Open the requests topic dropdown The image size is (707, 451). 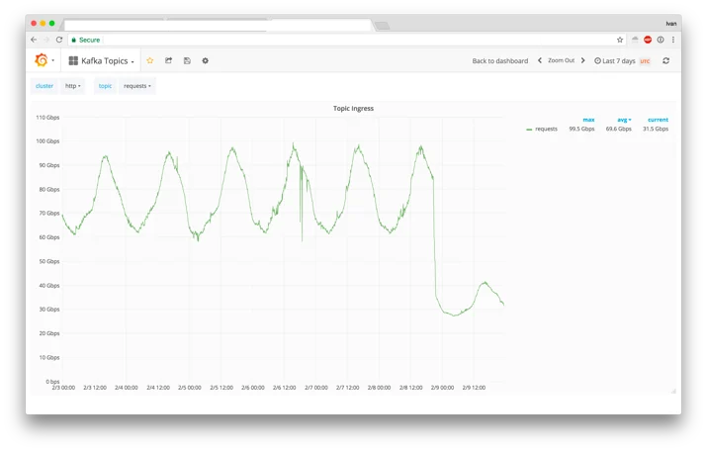[137, 86]
